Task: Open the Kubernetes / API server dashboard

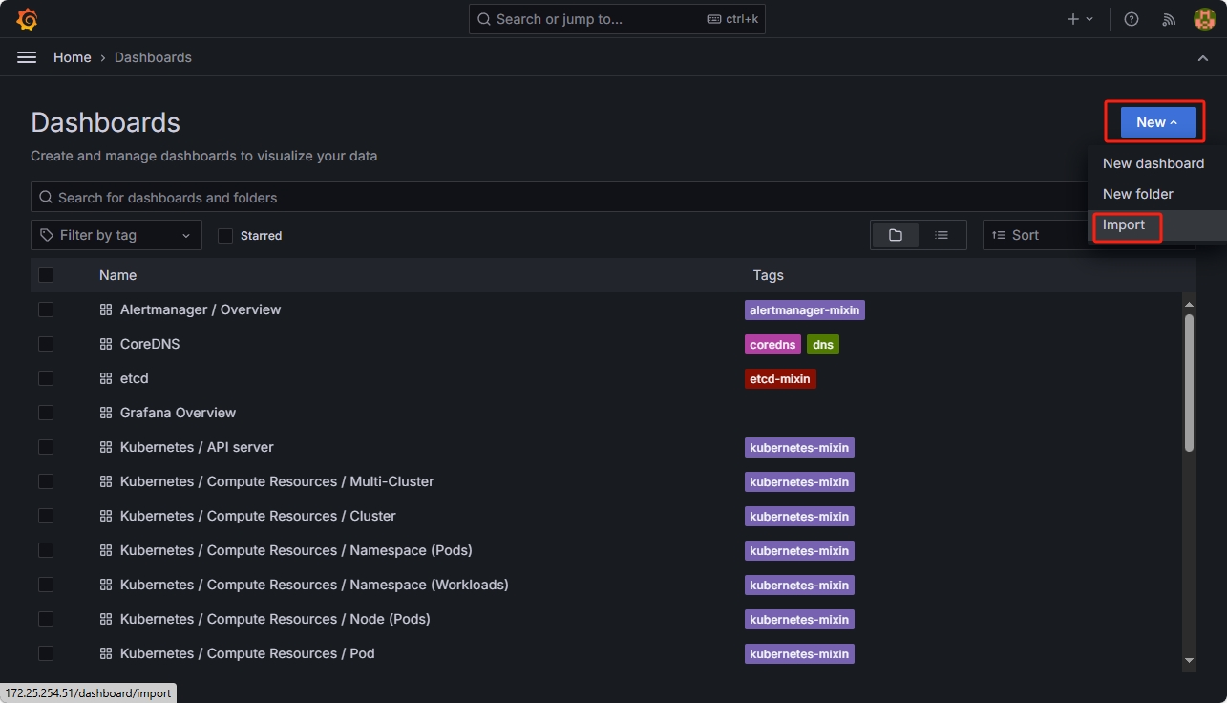Action: point(197,447)
